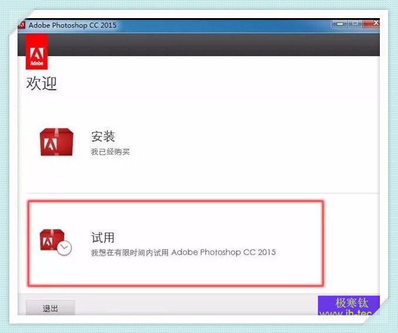This screenshot has width=398, height=333.
Task: Select the 安装 option heading
Action: [103, 136]
